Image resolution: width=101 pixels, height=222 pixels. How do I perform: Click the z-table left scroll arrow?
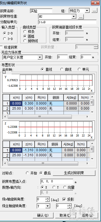[x=5, y=163]
